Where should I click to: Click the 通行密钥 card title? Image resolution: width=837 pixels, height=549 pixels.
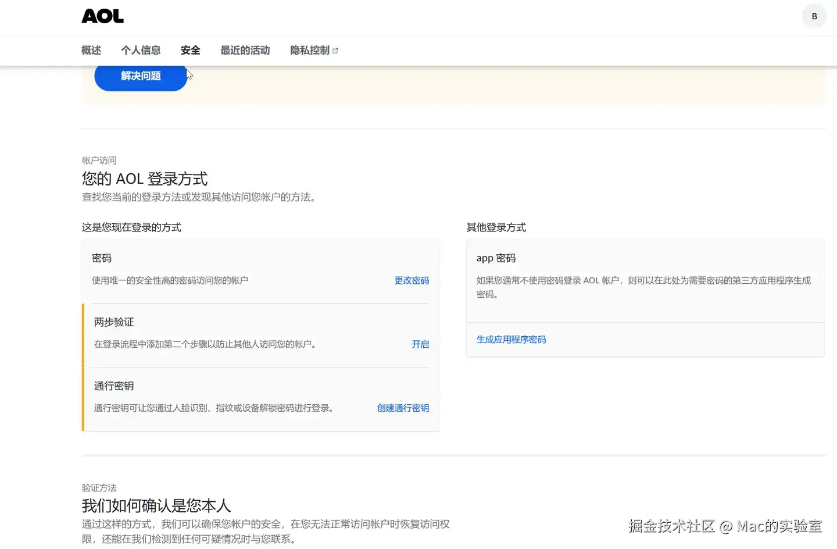[x=114, y=386]
